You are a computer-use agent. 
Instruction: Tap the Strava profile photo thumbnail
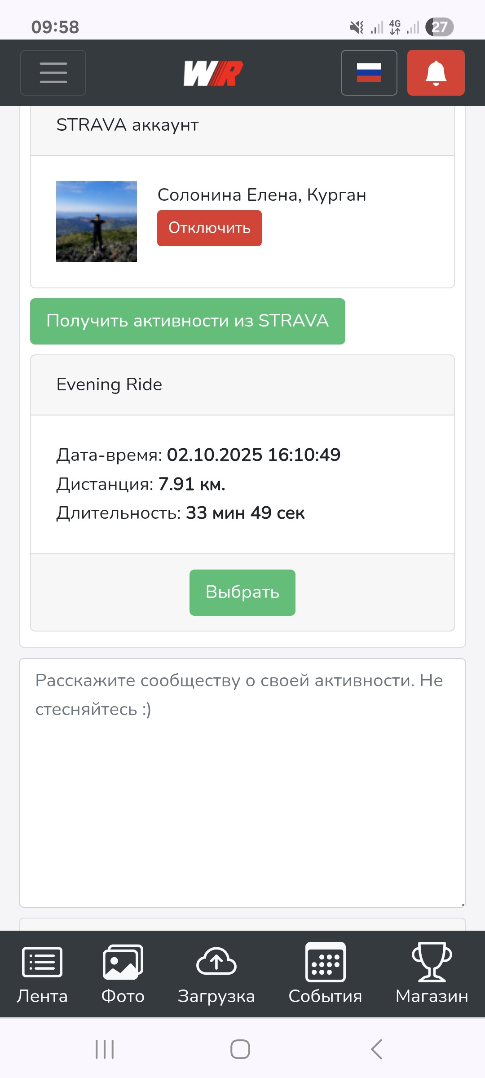(x=97, y=221)
